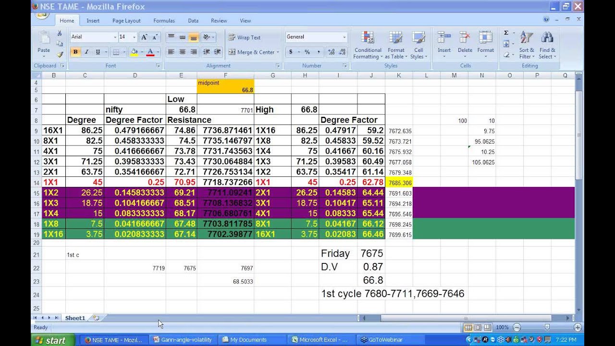615x346 pixels.
Task: Switch to Page Break Preview in status bar
Action: pyautogui.click(x=487, y=327)
